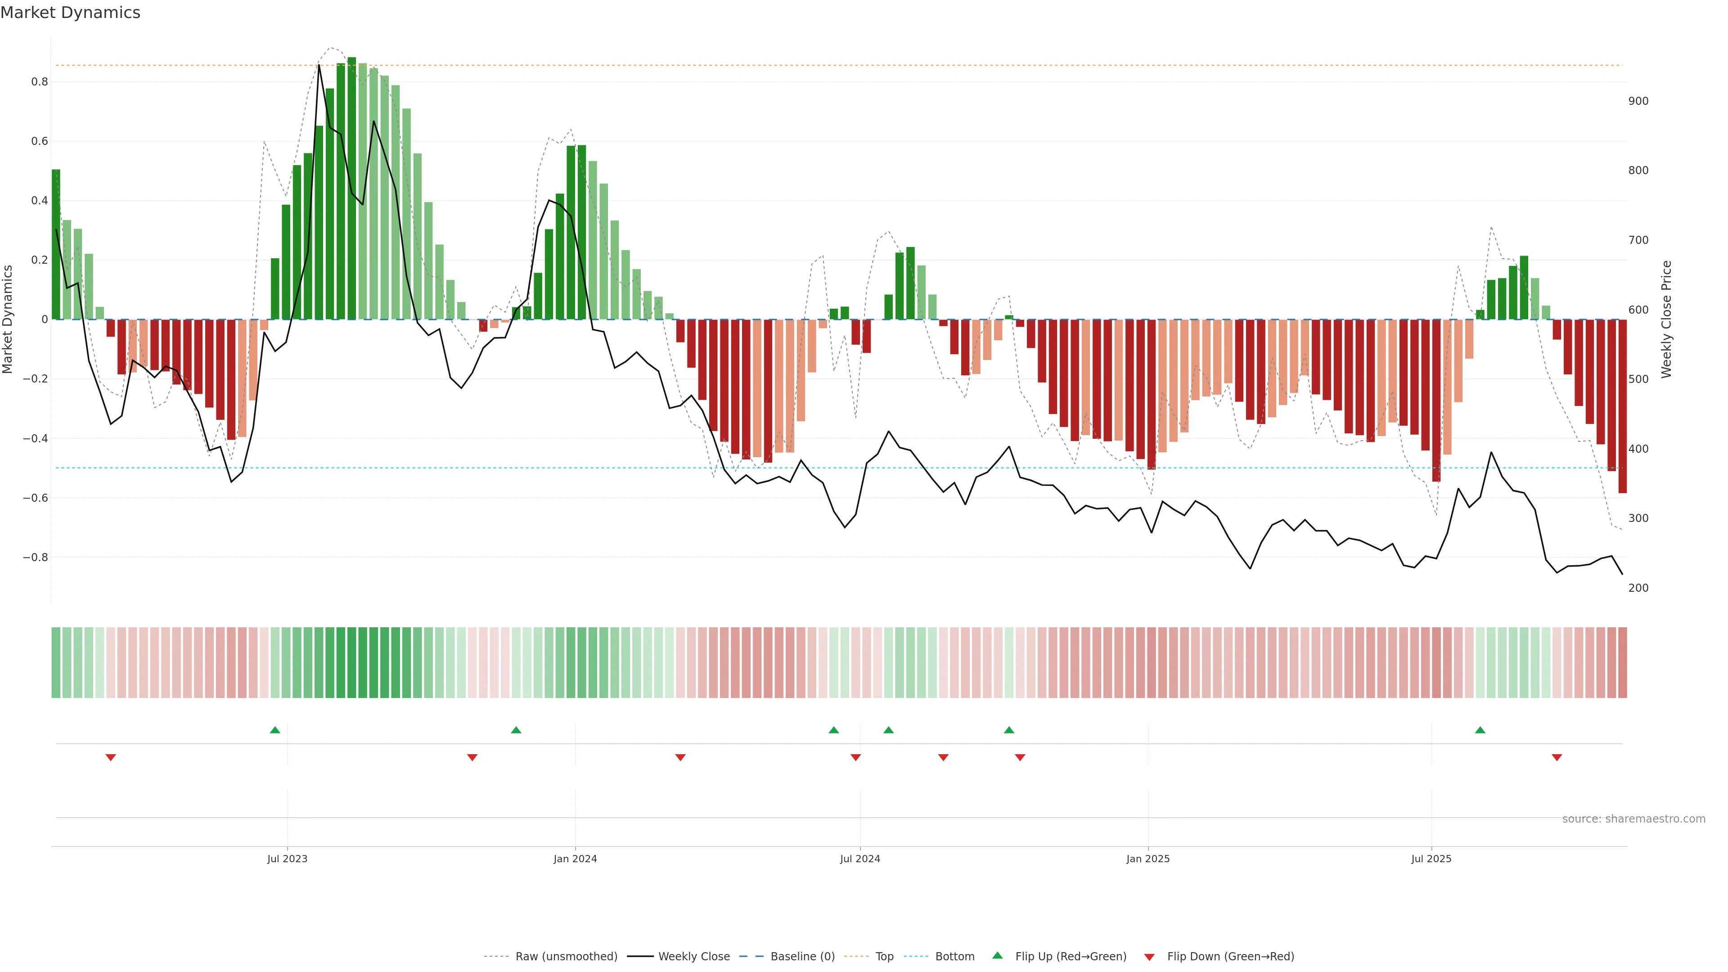Click the red flip-down marker just before Jul 2024
Screen dimensions: 1728x972
855,757
